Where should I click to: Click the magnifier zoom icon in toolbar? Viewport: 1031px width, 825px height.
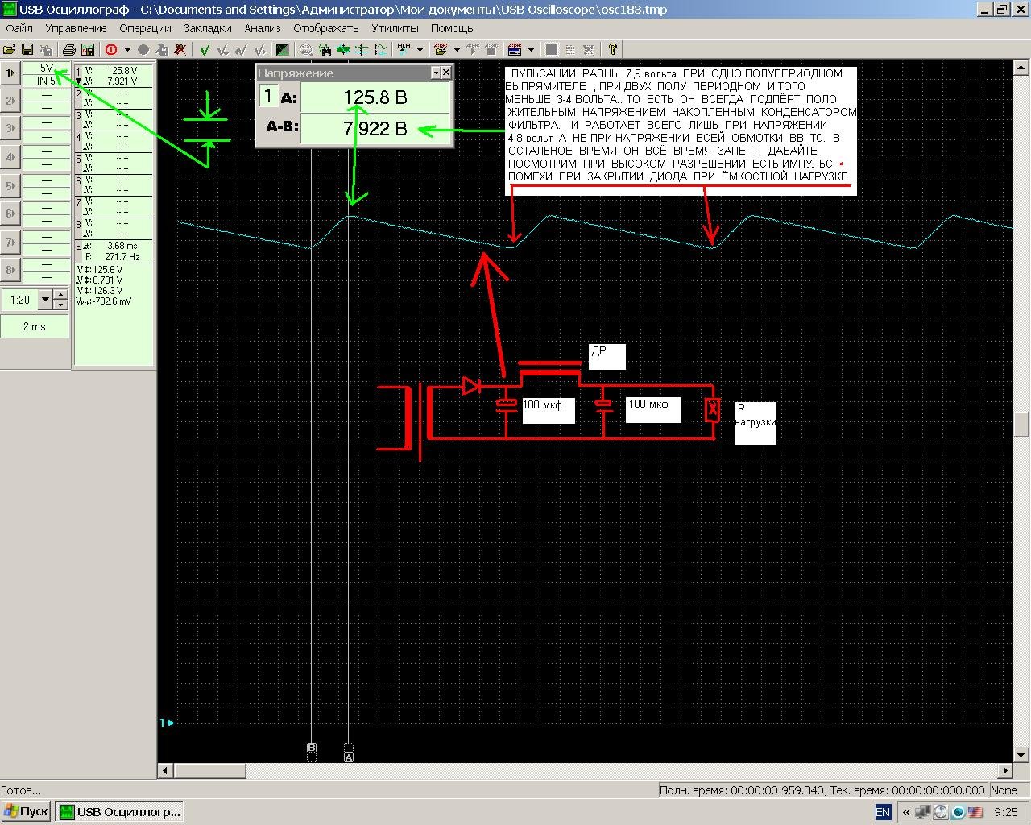pyautogui.click(x=306, y=49)
